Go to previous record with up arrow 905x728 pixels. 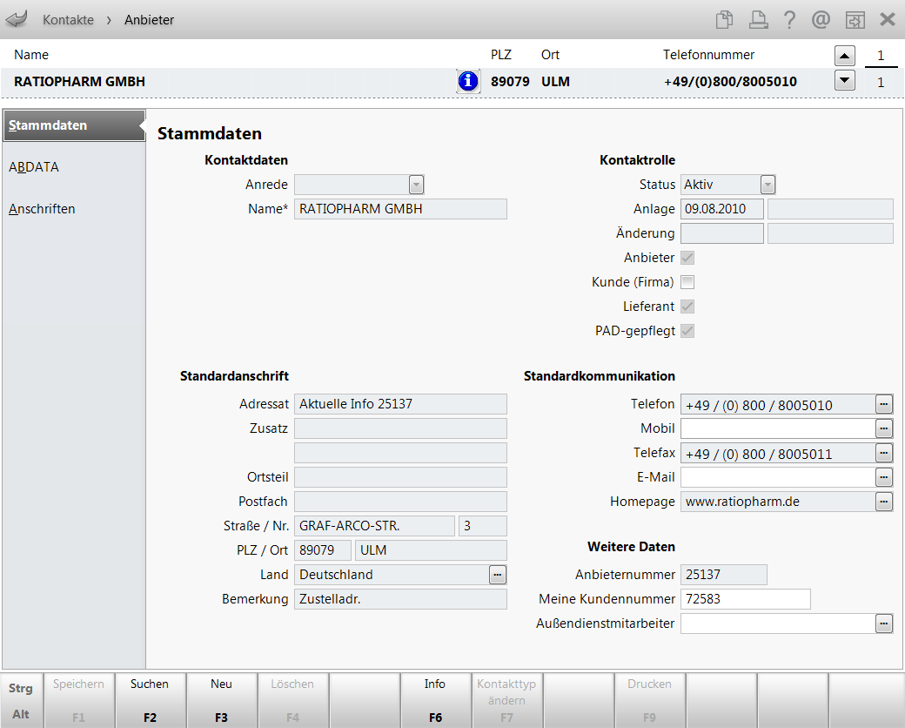tap(844, 56)
